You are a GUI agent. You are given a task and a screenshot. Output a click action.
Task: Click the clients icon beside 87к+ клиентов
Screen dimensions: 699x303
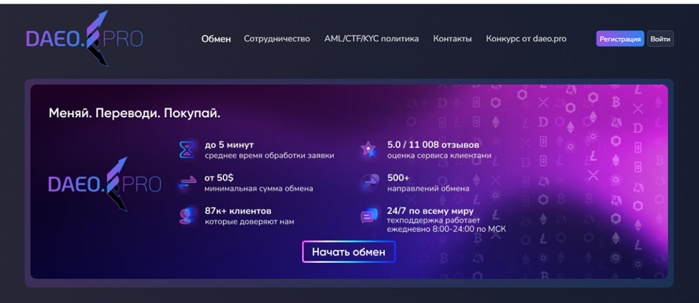[187, 215]
